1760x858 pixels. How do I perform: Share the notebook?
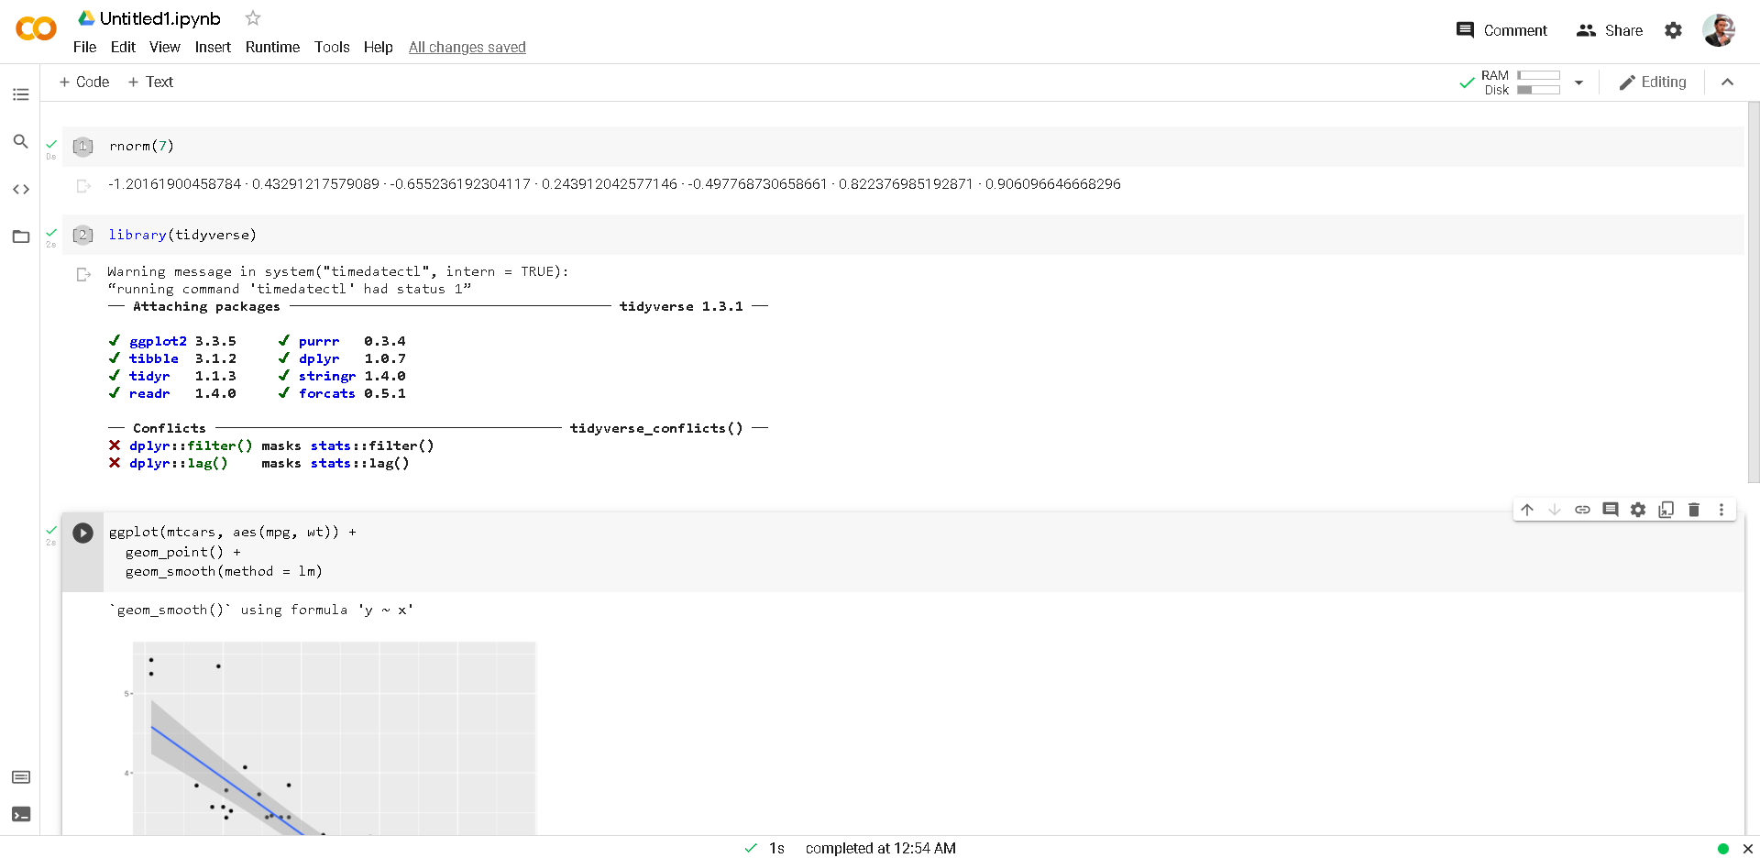pos(1610,30)
